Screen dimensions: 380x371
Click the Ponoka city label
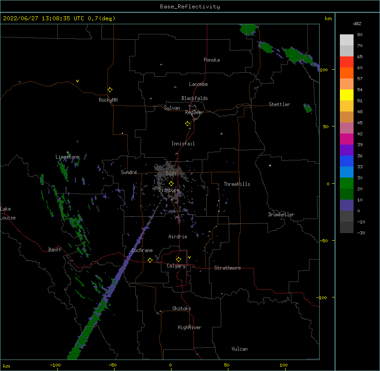(x=212, y=60)
